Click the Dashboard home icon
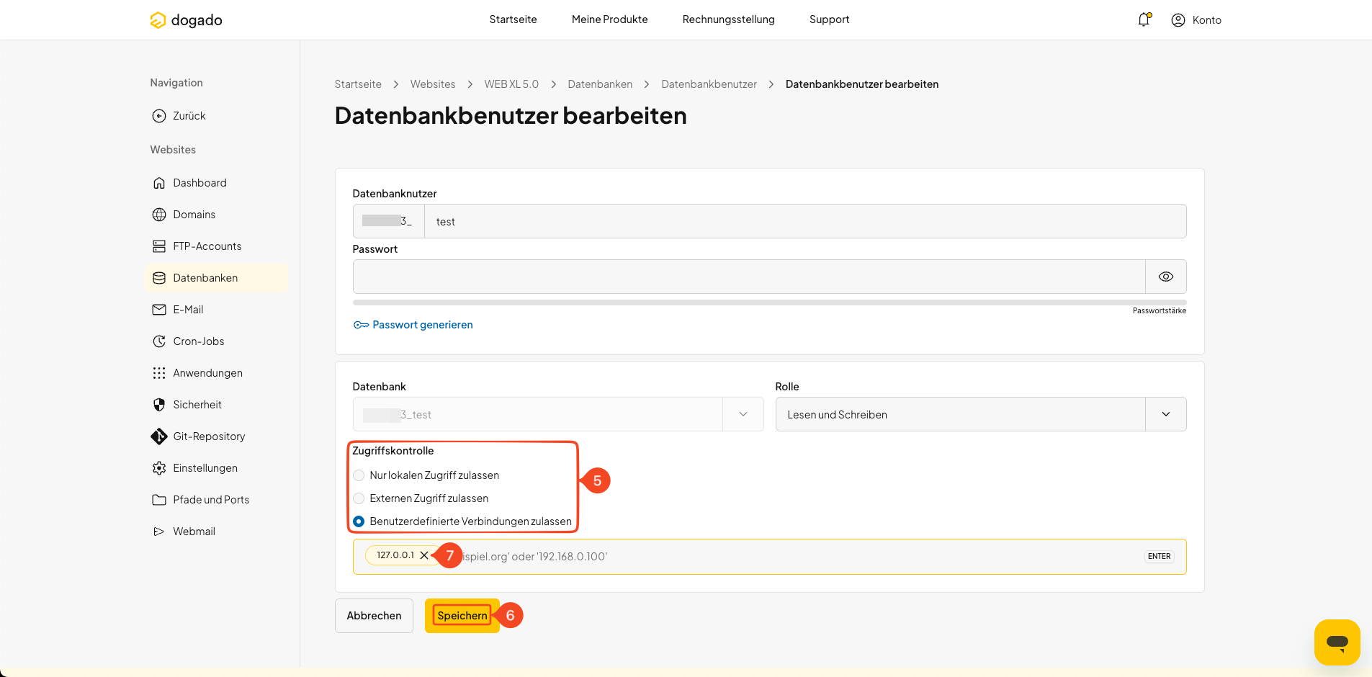 pyautogui.click(x=159, y=183)
